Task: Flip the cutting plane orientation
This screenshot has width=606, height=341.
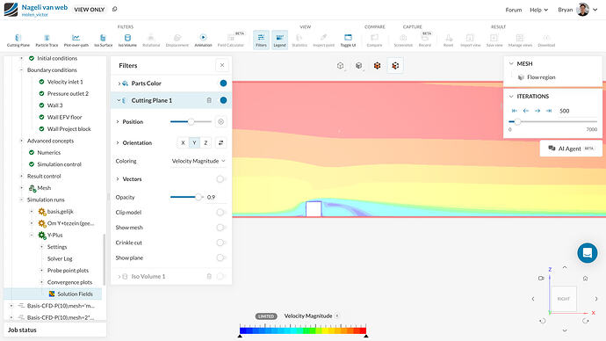Action: (x=220, y=142)
